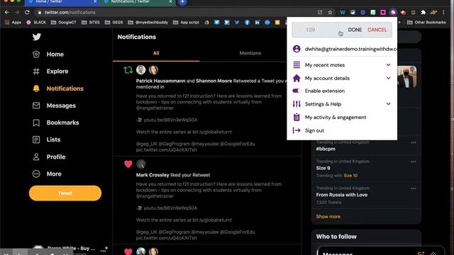Screen dimensions: 454x255
Task: Open the Twitter bird logo home
Action: coord(37,37)
